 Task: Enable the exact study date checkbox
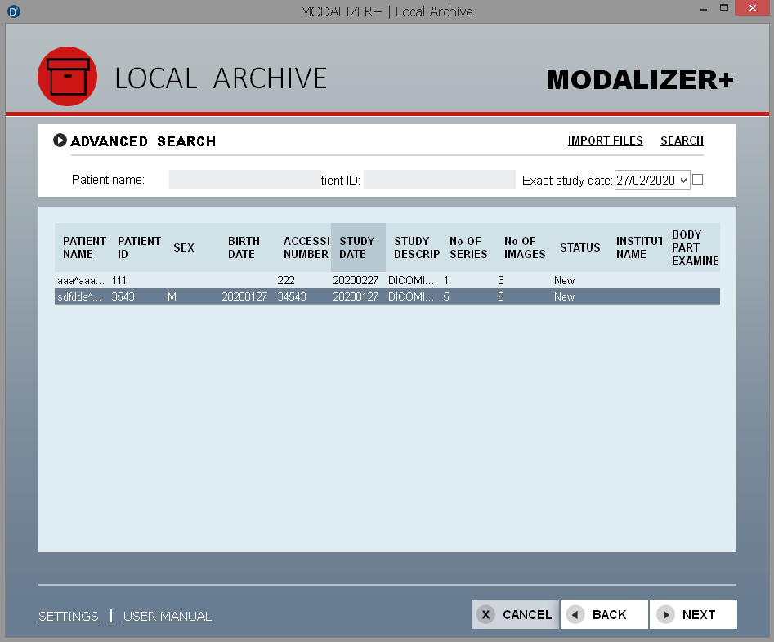tap(697, 180)
